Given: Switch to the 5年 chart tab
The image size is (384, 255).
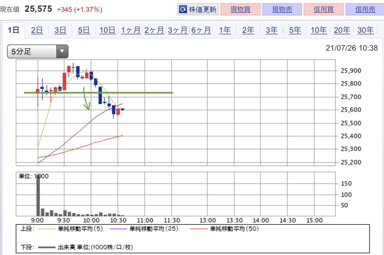Looking at the screenshot, I should pyautogui.click(x=295, y=30).
